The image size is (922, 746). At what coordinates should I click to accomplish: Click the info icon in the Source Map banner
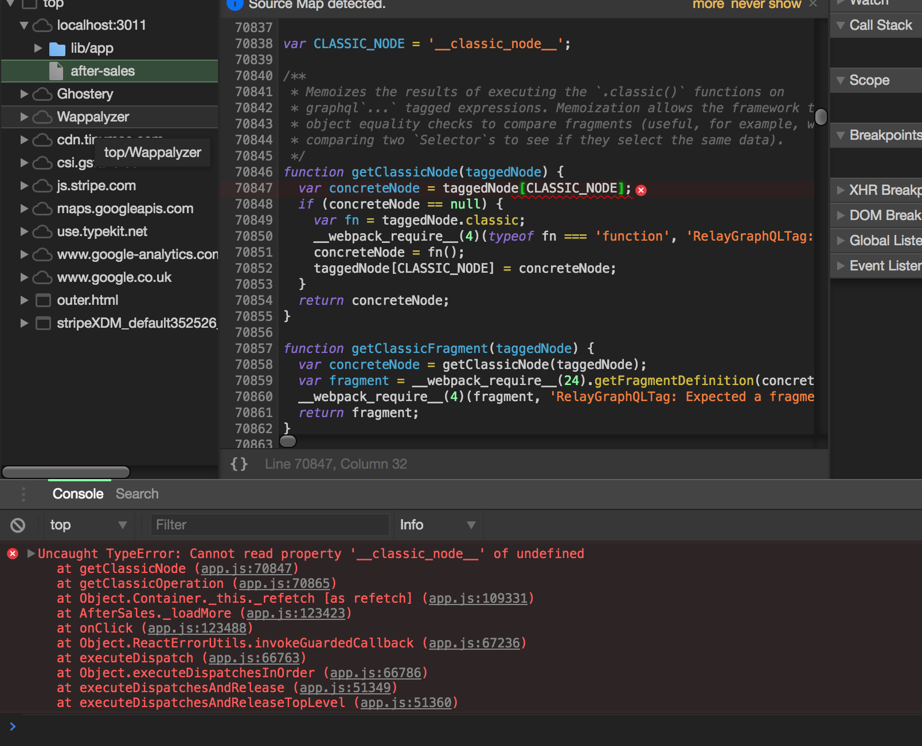pyautogui.click(x=235, y=4)
